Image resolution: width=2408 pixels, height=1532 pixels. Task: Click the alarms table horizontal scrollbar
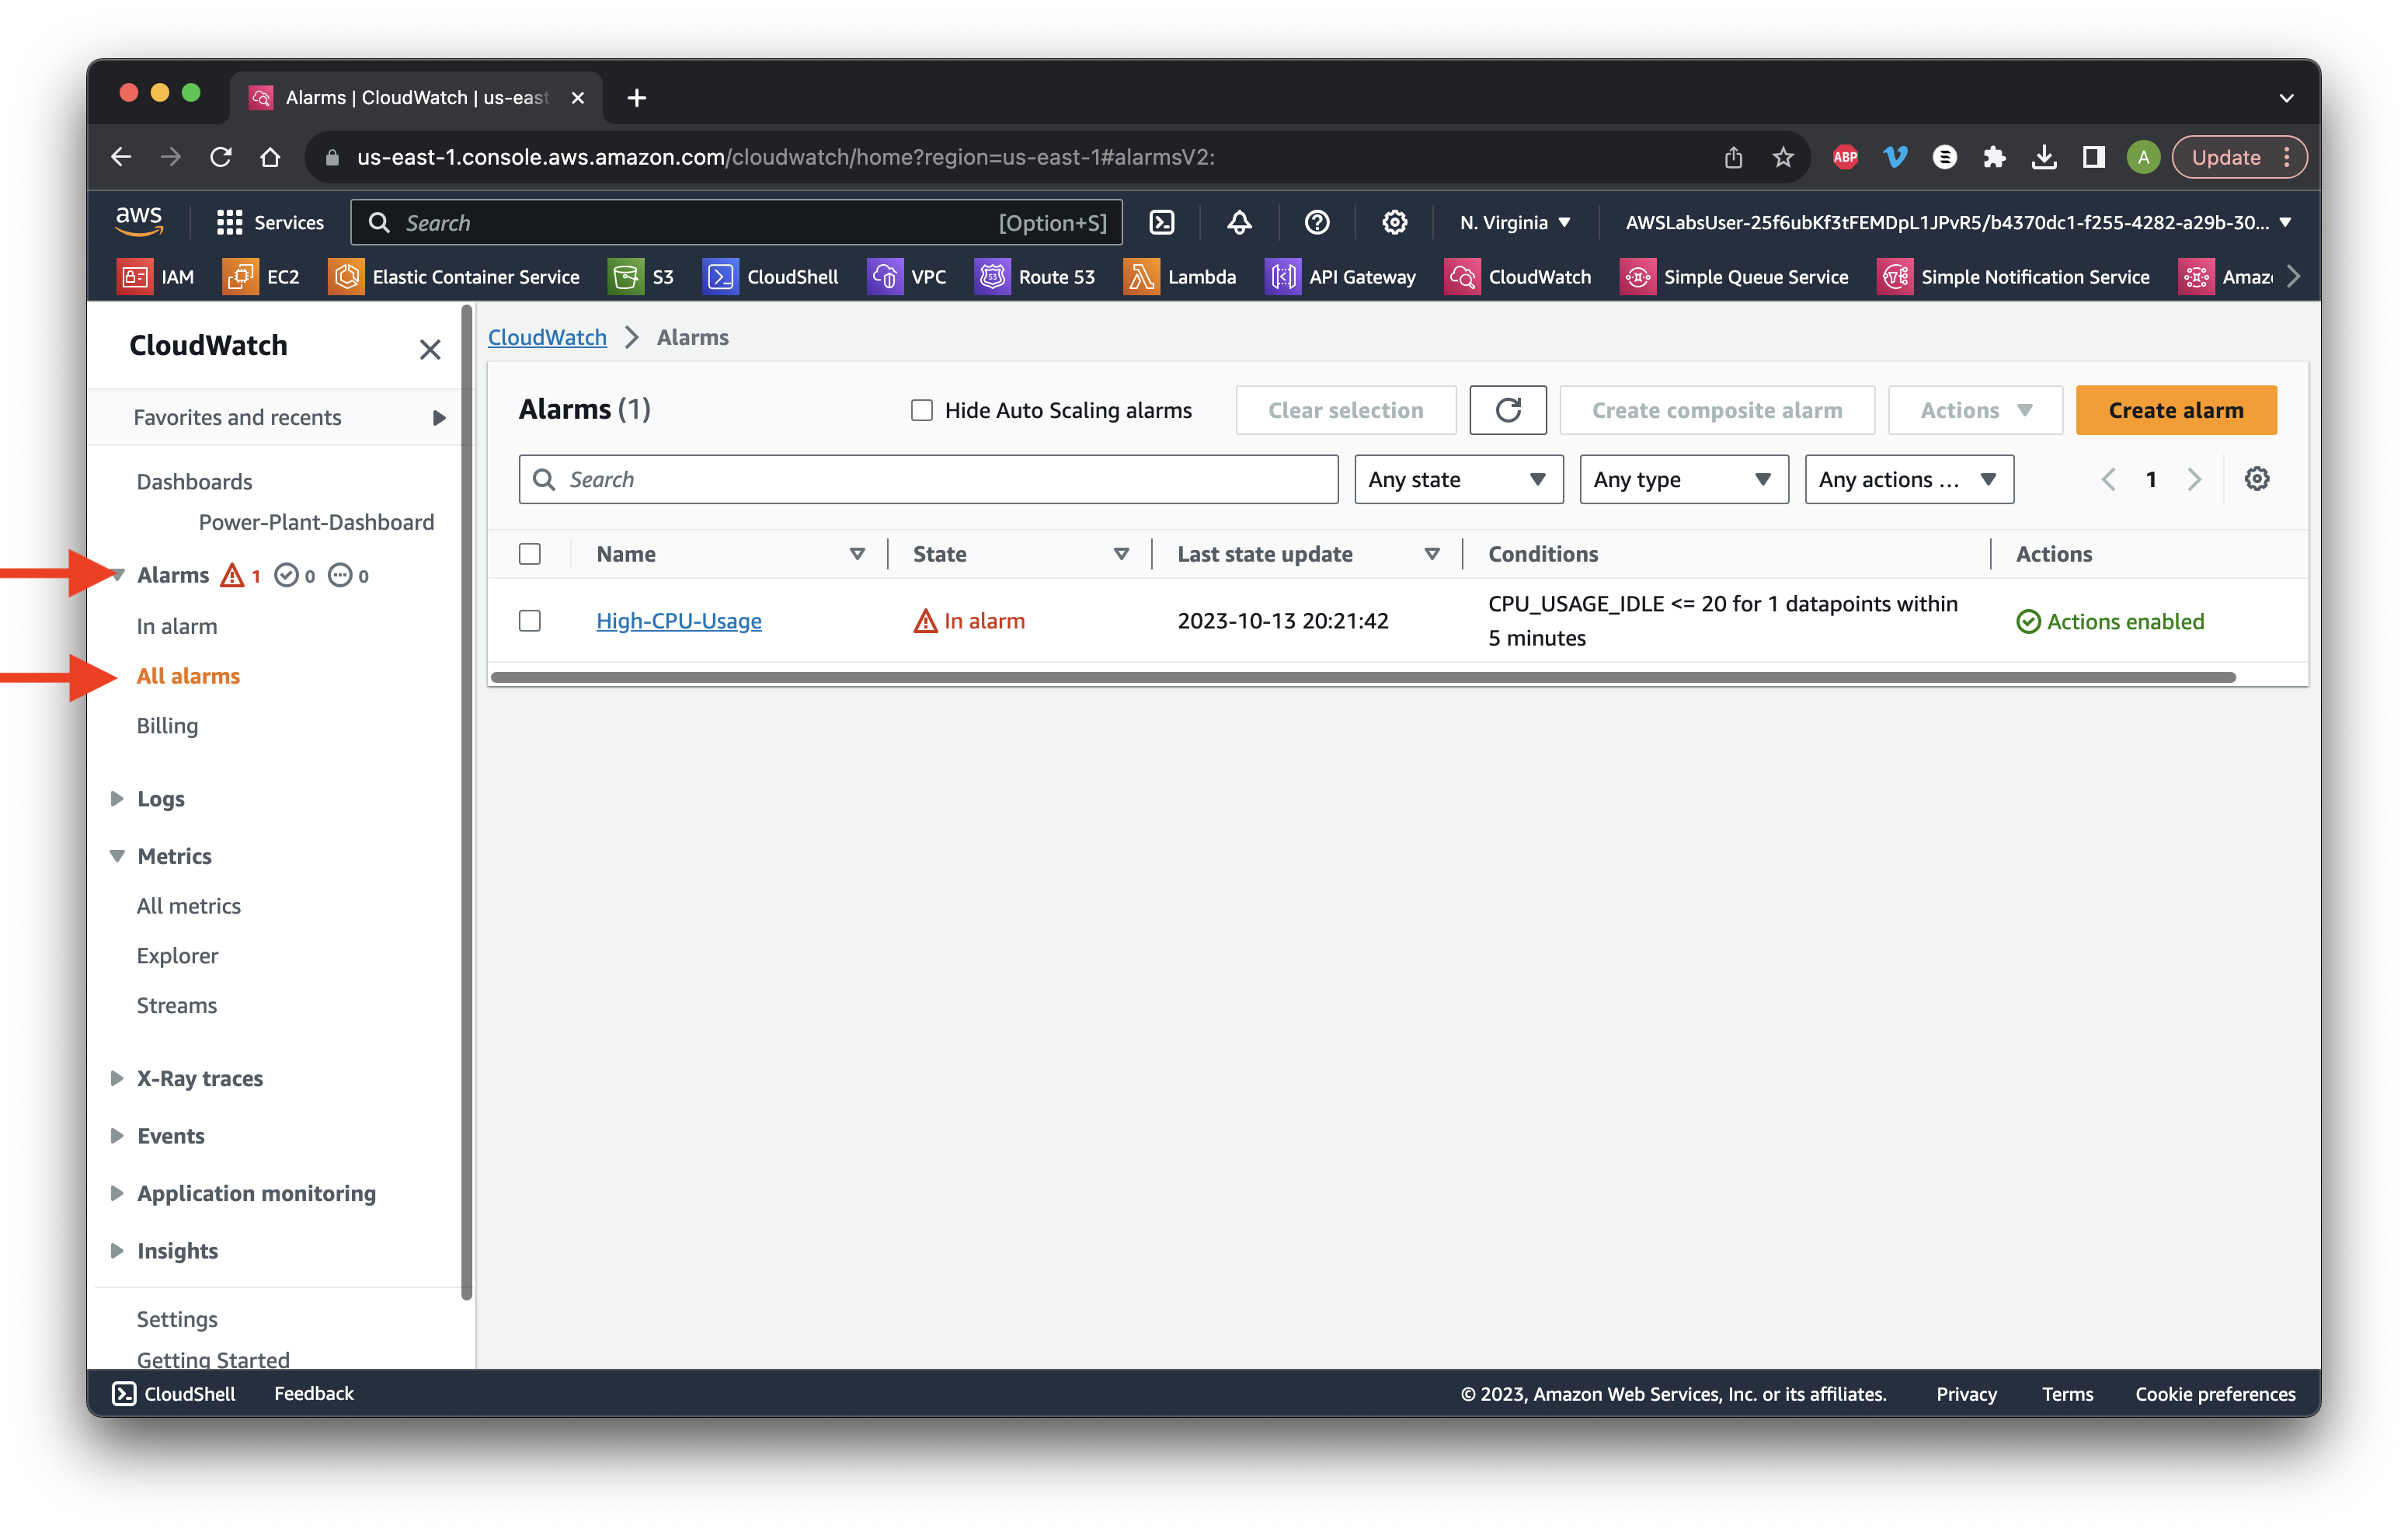[x=1362, y=677]
